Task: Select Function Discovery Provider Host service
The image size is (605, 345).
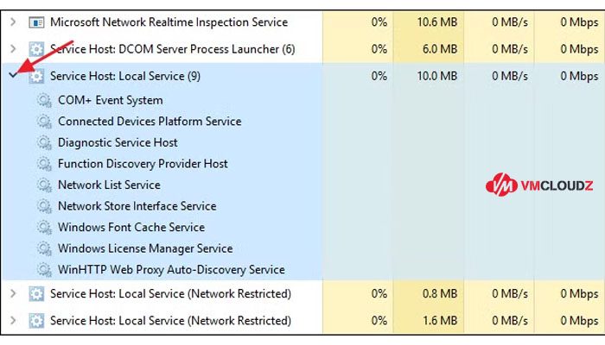Action: click(x=143, y=164)
